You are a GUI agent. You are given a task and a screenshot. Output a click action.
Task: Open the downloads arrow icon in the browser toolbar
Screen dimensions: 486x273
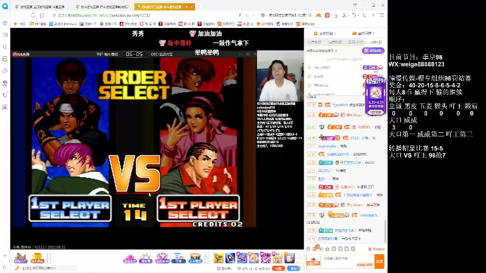tap(337, 15)
